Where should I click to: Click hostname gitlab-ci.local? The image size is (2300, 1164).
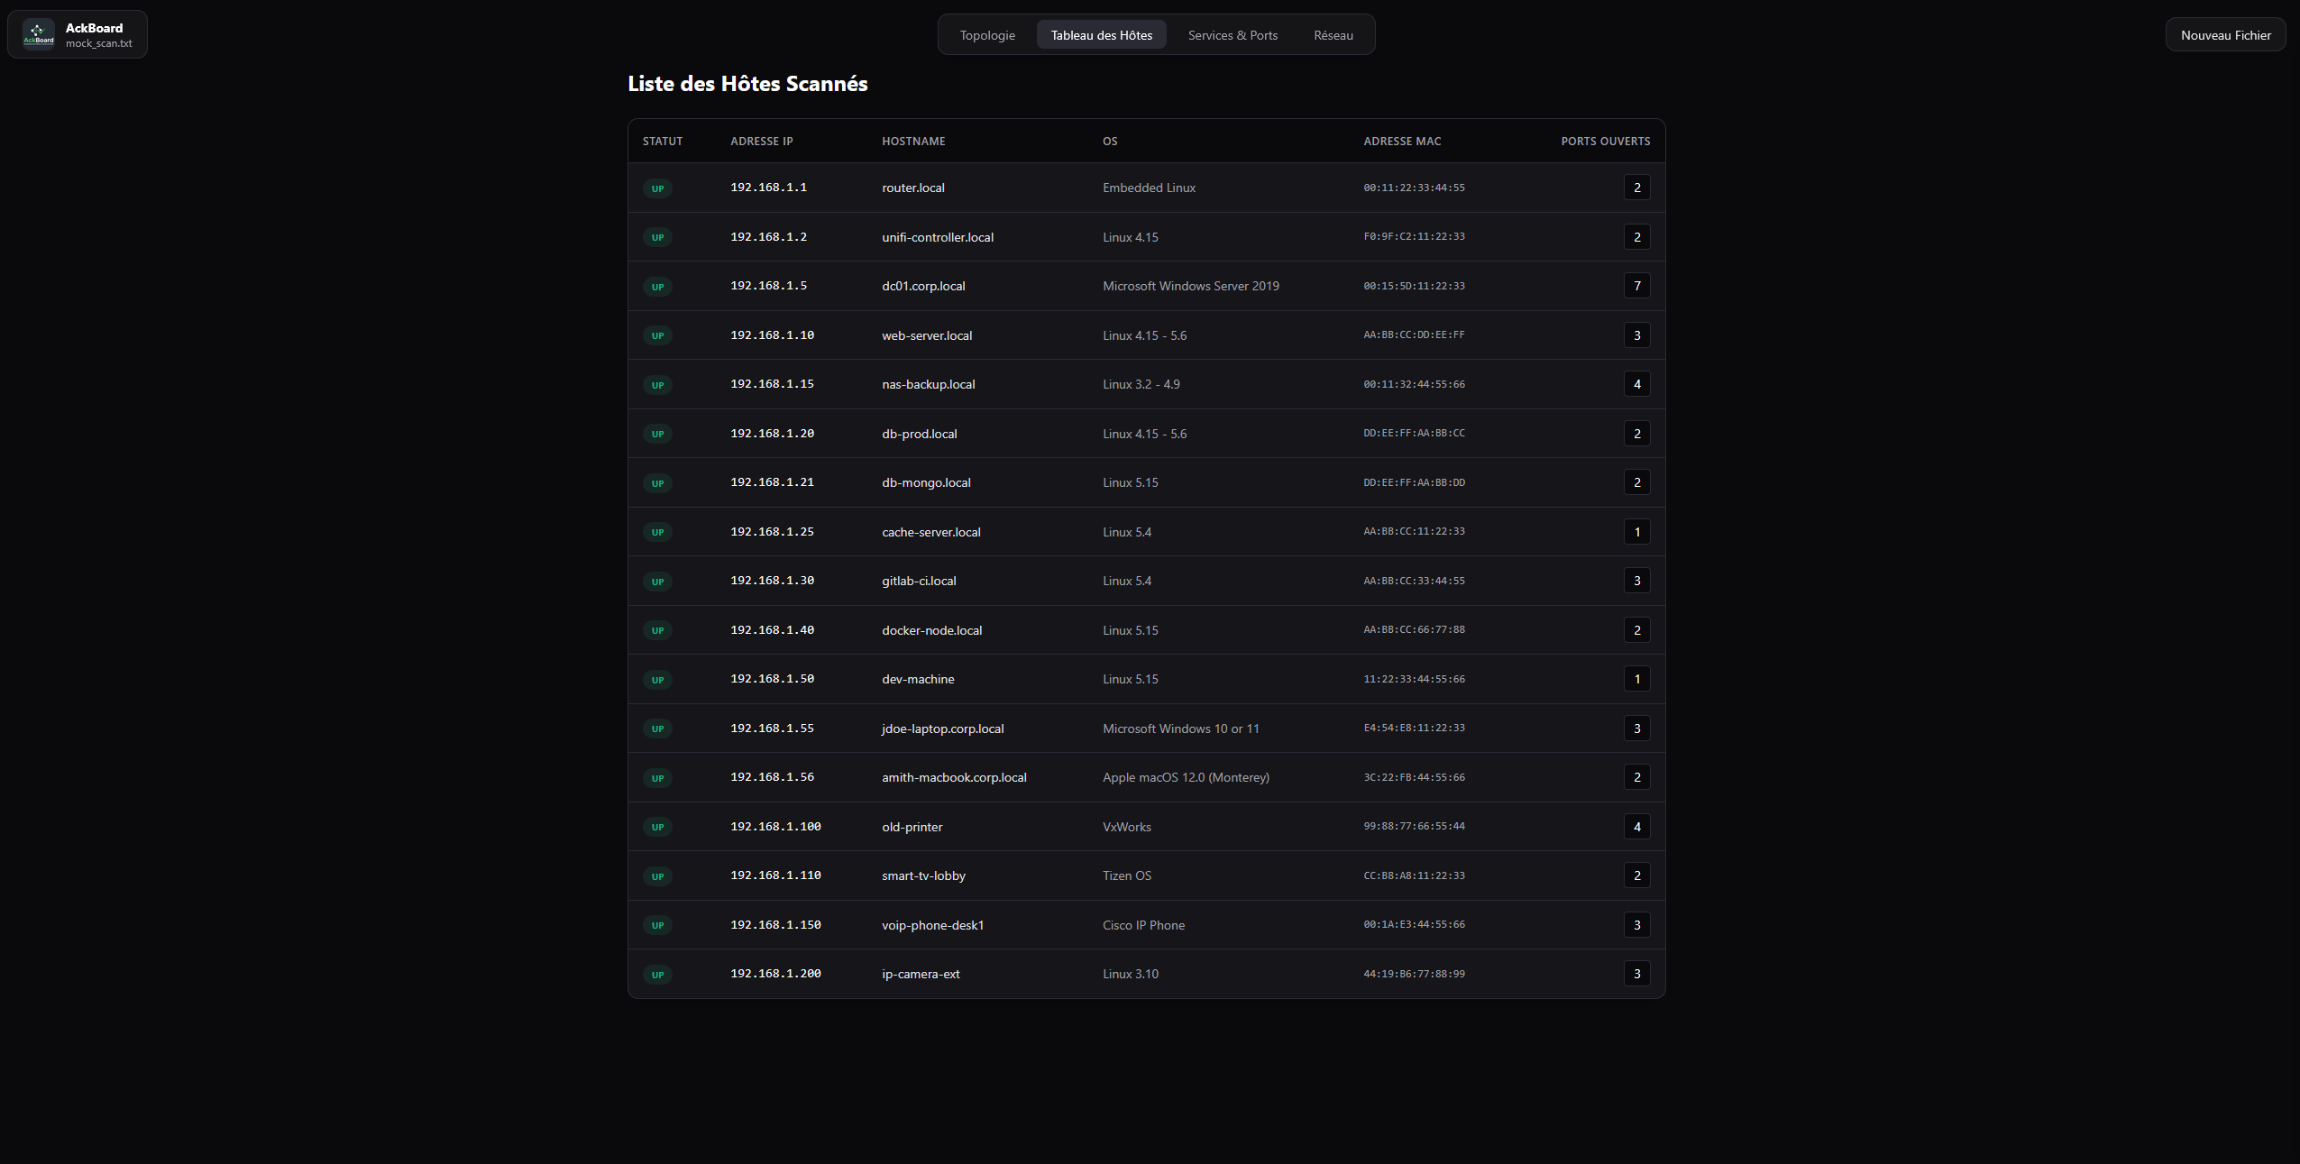pyautogui.click(x=919, y=581)
